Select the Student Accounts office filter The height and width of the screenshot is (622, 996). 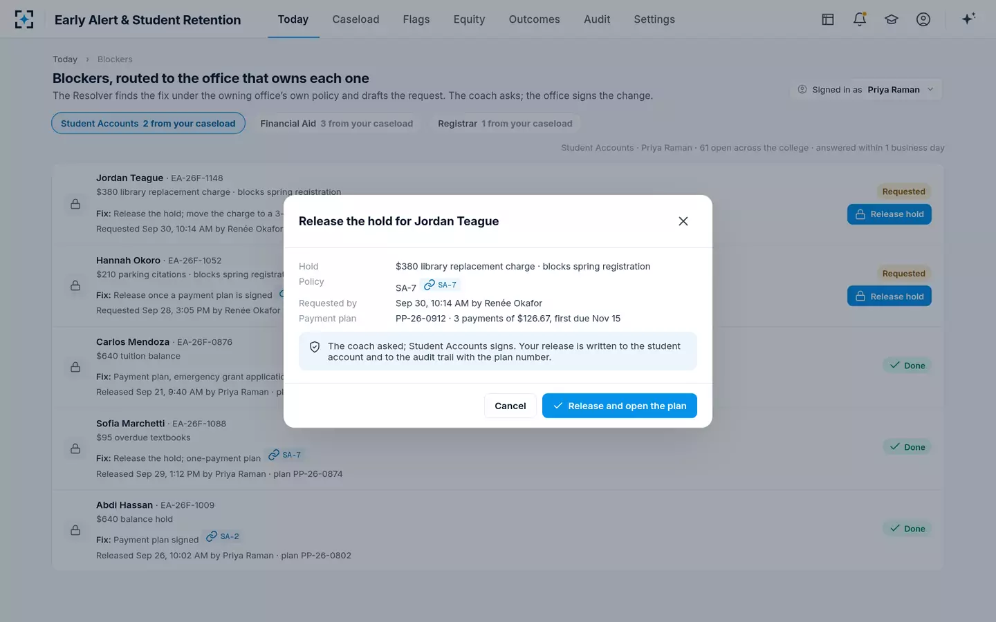[148, 123]
